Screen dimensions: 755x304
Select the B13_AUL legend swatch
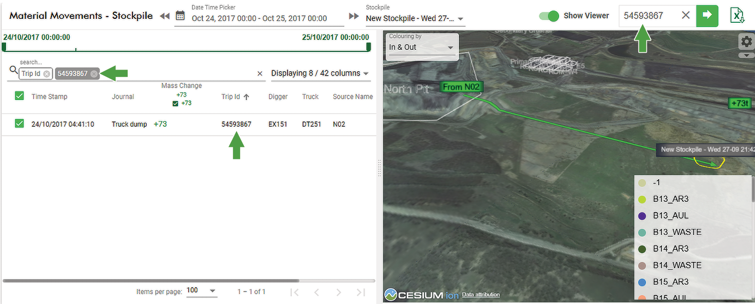click(642, 216)
